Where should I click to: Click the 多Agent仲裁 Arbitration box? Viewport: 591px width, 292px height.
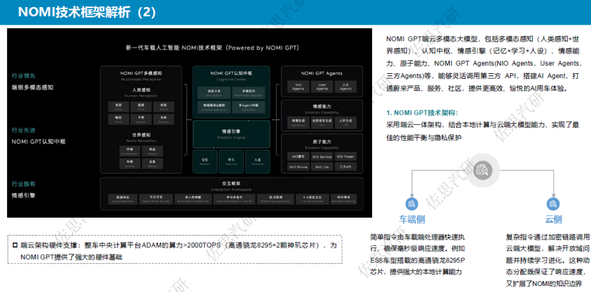point(248,107)
